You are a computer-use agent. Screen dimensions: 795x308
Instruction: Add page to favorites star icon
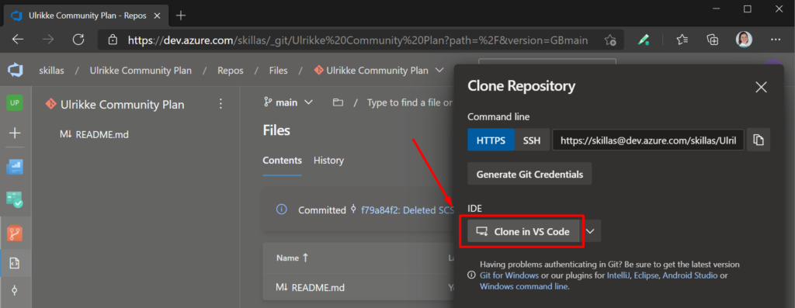(610, 40)
